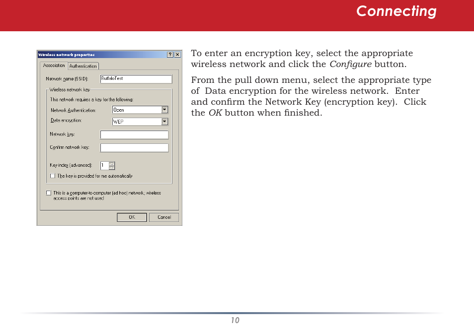Click the 'Network Authentication:' label
This screenshot has height=328, width=474.
73,111
